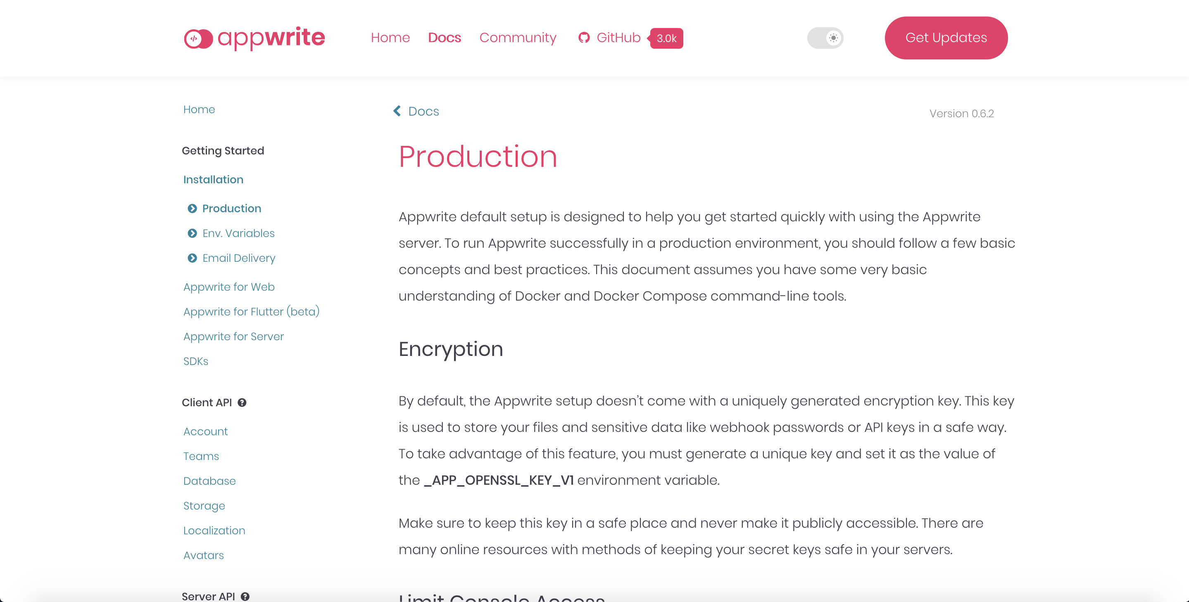
Task: Click the Appwrite logo
Action: click(254, 38)
